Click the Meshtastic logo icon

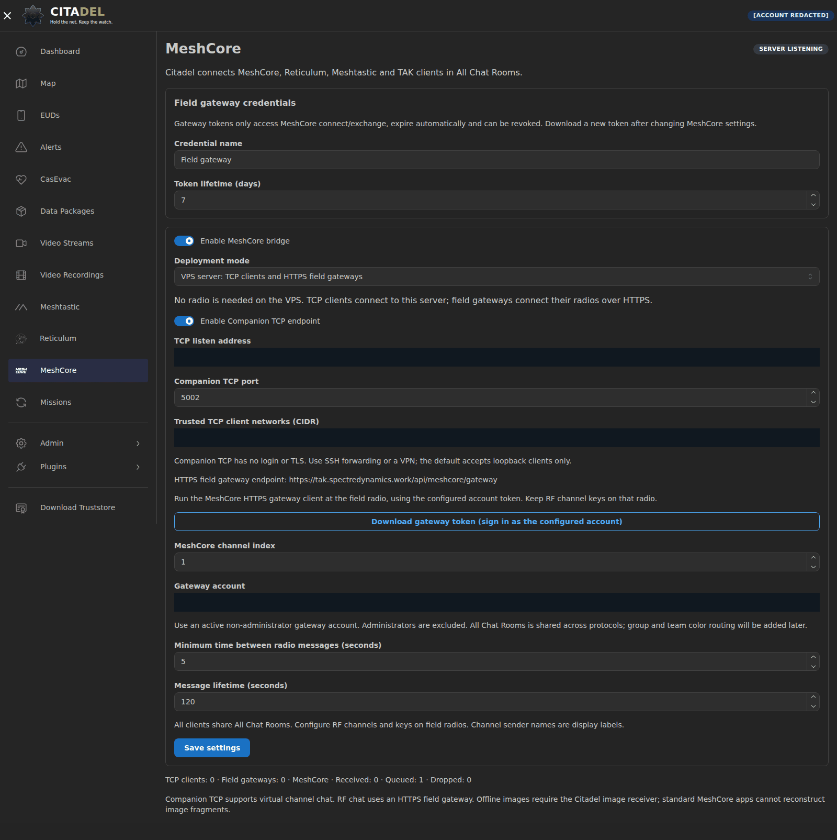click(x=21, y=307)
